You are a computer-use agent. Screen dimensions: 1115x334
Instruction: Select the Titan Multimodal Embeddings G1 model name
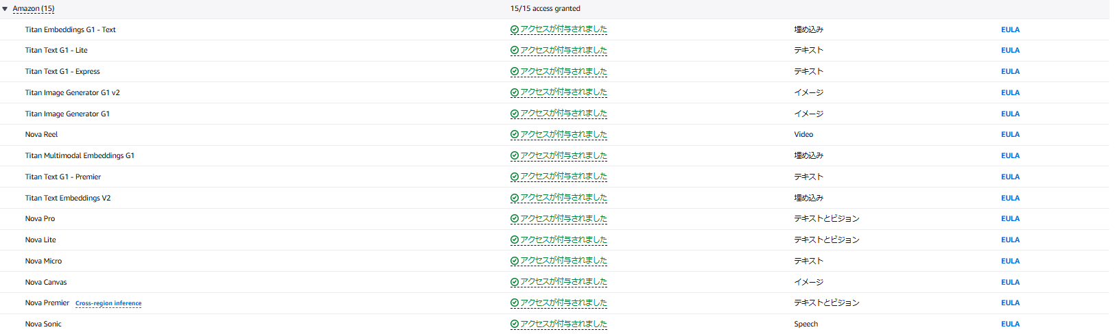[x=80, y=156]
